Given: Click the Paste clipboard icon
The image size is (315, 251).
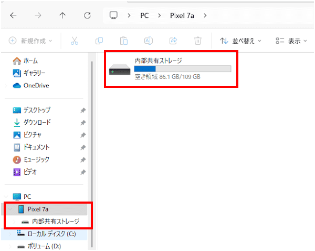Looking at the screenshot, I should tap(124, 41).
